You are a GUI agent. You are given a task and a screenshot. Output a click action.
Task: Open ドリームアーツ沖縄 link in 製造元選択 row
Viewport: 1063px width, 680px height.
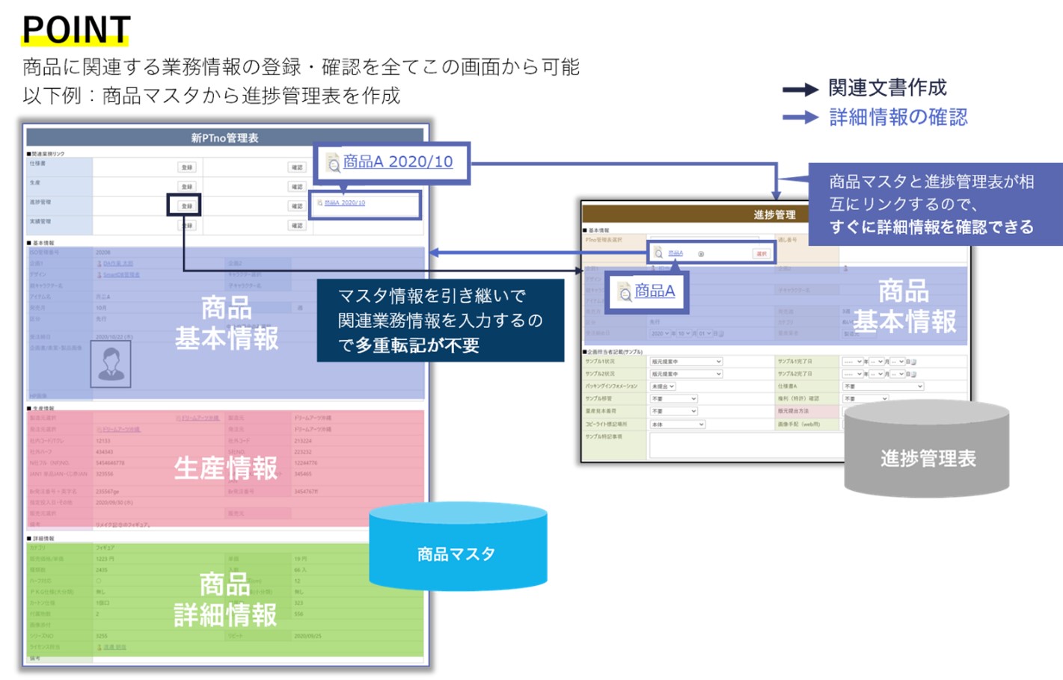200,418
